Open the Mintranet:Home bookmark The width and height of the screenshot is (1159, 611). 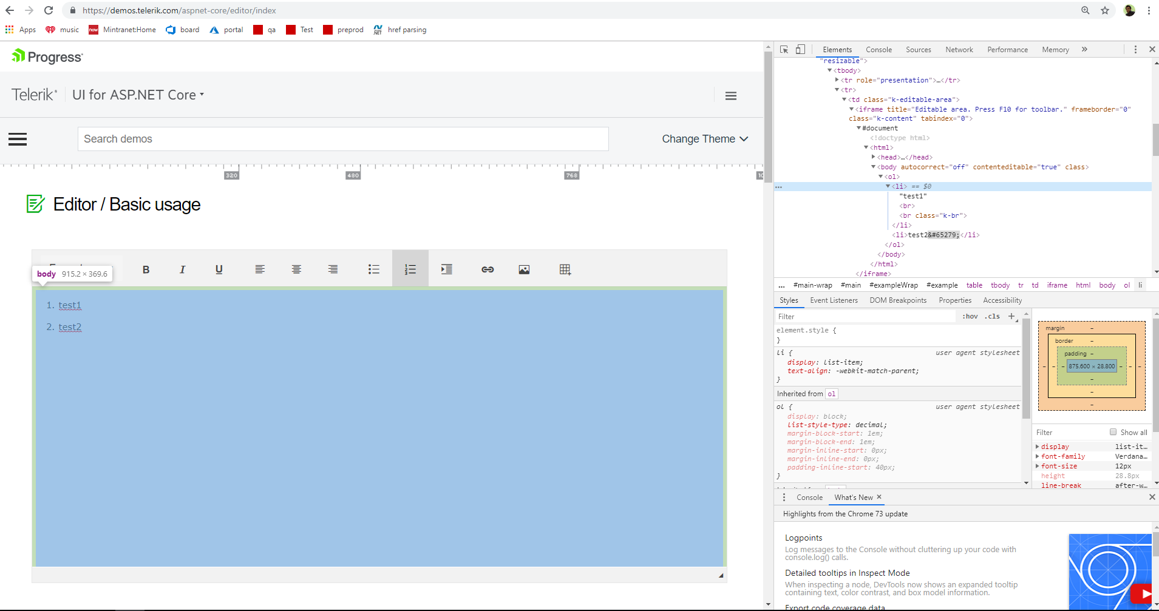(123, 30)
